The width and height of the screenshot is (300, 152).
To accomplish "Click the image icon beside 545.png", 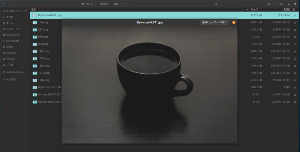I will click(x=35, y=37).
